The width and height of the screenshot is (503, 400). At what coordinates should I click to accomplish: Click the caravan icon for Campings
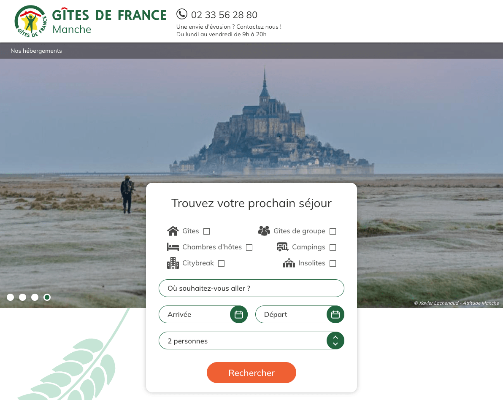tap(283, 247)
